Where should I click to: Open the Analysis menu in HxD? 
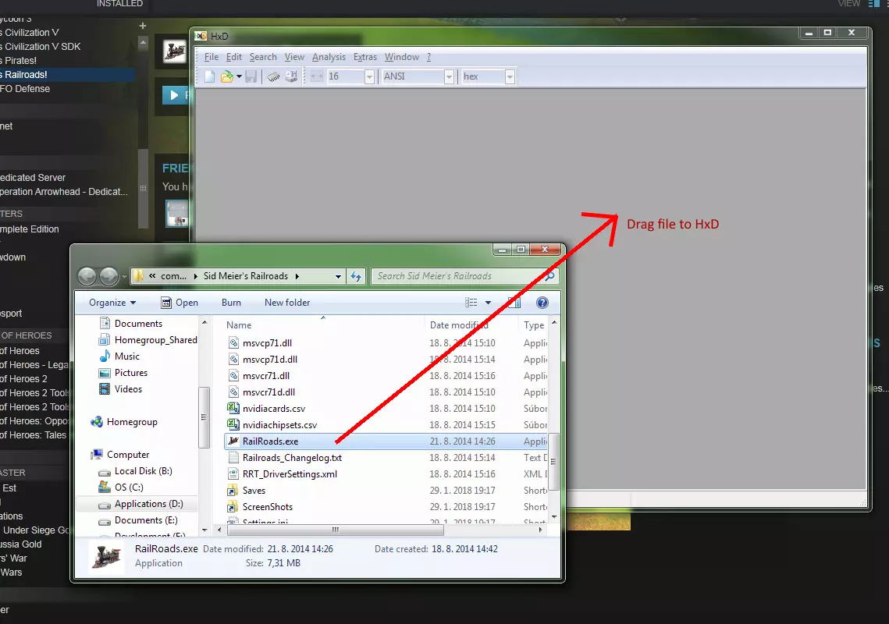[x=329, y=57]
